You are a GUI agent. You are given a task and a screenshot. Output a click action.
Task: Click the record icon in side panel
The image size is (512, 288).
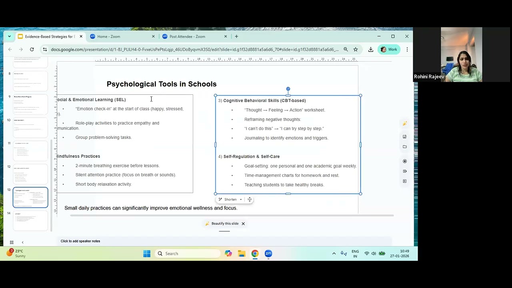coord(405,161)
